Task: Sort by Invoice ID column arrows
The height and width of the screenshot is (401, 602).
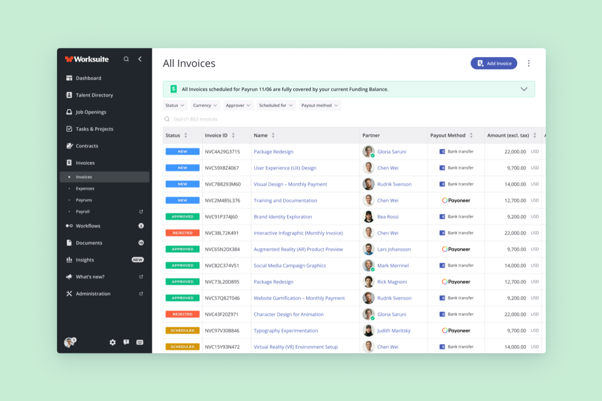Action: (233, 135)
